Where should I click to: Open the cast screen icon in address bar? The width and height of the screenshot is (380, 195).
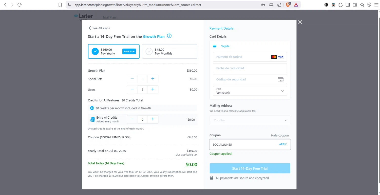pos(271,5)
